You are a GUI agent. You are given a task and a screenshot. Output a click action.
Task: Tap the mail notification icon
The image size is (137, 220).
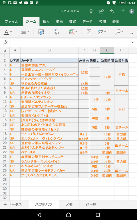point(15,3)
